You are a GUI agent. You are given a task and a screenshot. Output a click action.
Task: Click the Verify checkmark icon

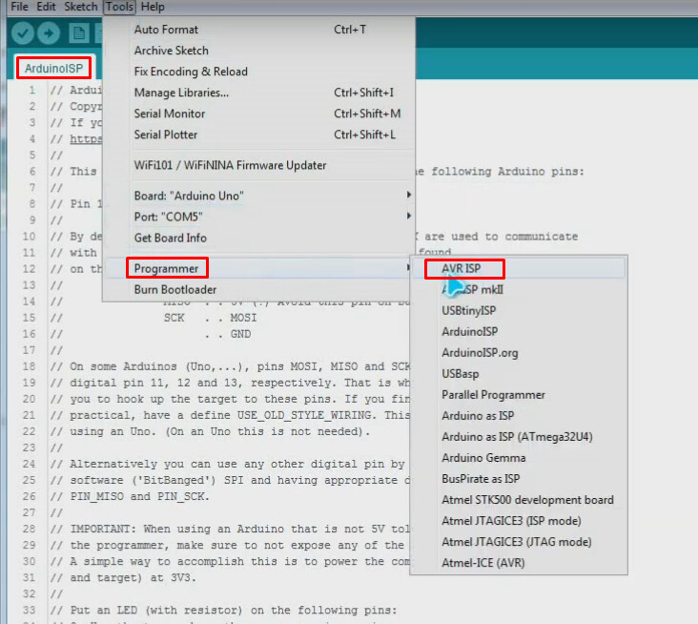pos(23,32)
